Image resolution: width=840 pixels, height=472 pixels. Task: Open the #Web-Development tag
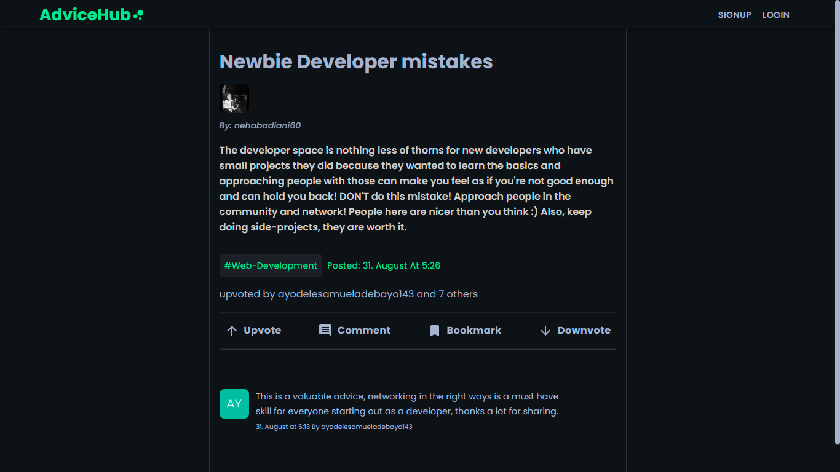271,265
